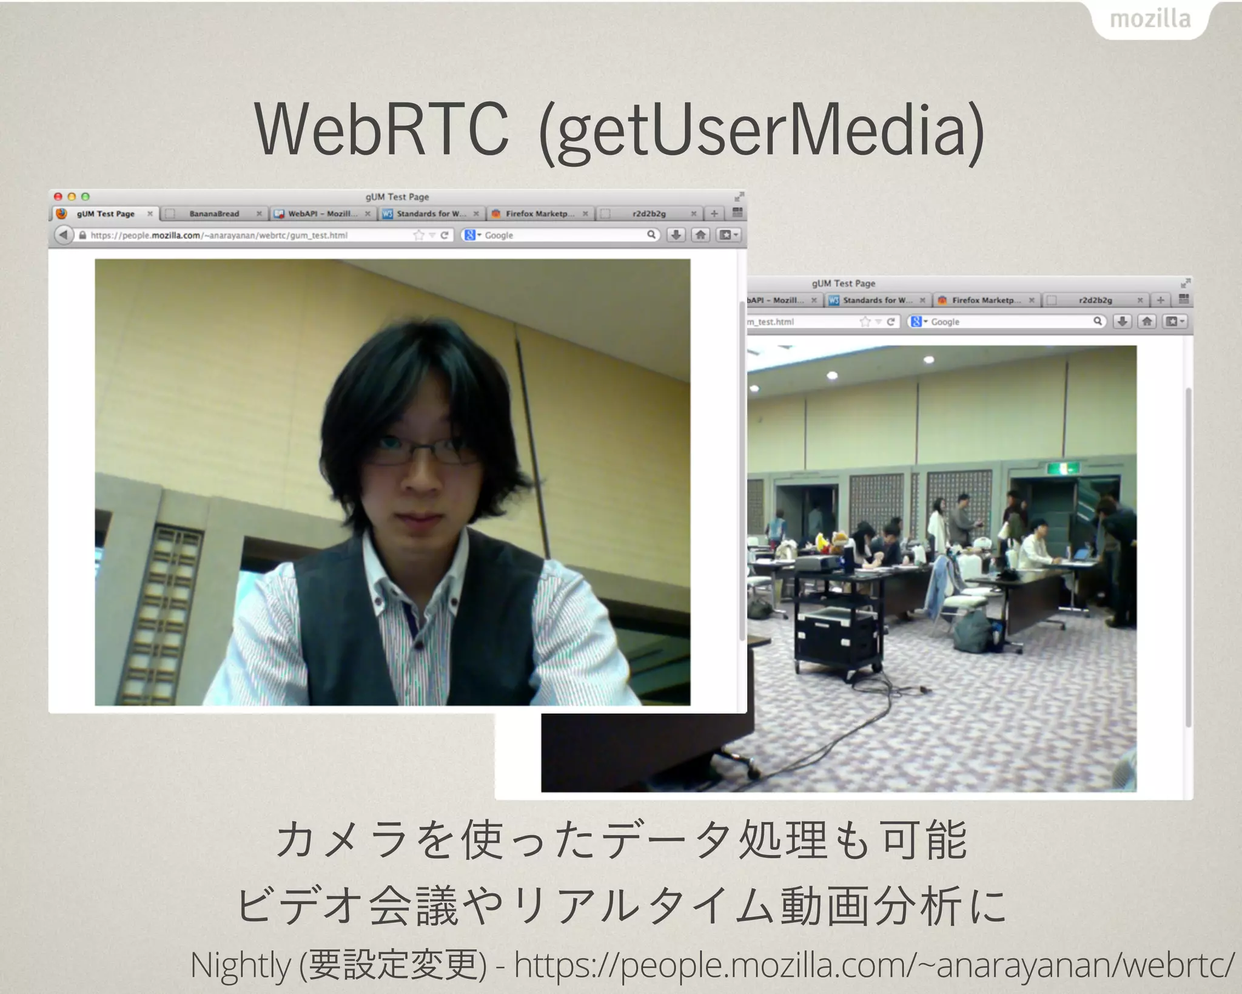
Task: Click the conference room video in back window
Action: (942, 569)
